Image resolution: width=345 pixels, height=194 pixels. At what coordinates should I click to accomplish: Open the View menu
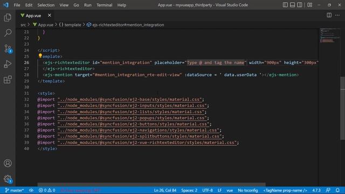(x=64, y=5)
